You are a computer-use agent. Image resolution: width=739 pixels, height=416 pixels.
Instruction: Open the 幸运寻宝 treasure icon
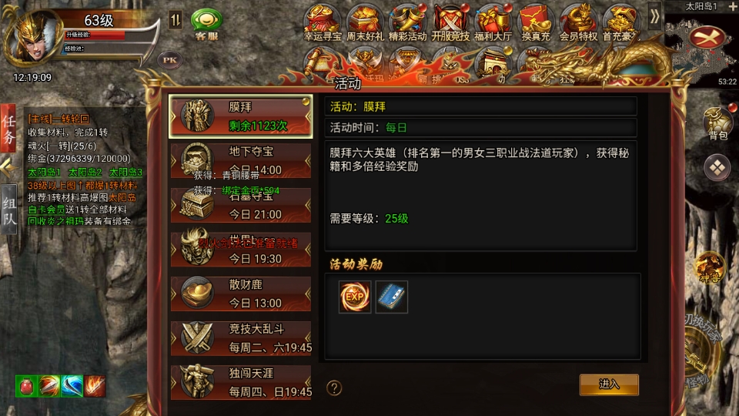pos(323,22)
